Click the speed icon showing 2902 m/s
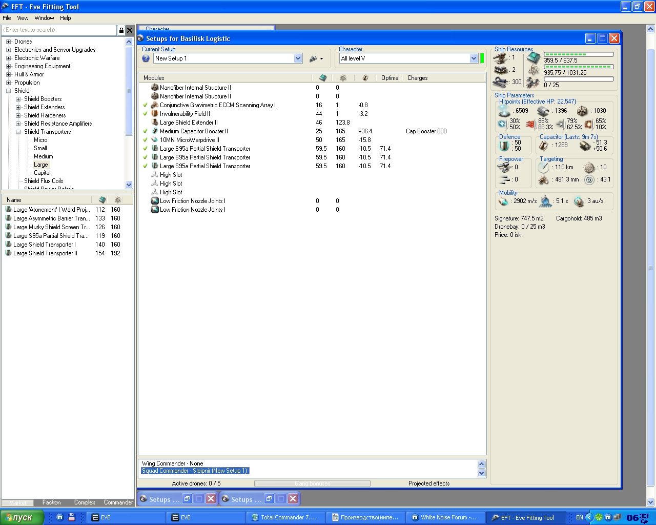This screenshot has width=656, height=525. (x=503, y=201)
